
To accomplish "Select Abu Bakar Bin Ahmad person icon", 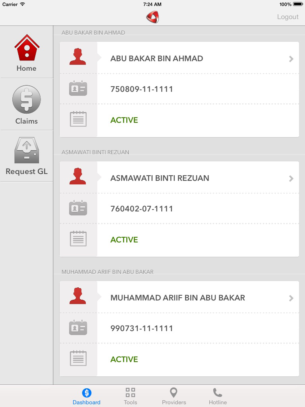I will (x=77, y=57).
